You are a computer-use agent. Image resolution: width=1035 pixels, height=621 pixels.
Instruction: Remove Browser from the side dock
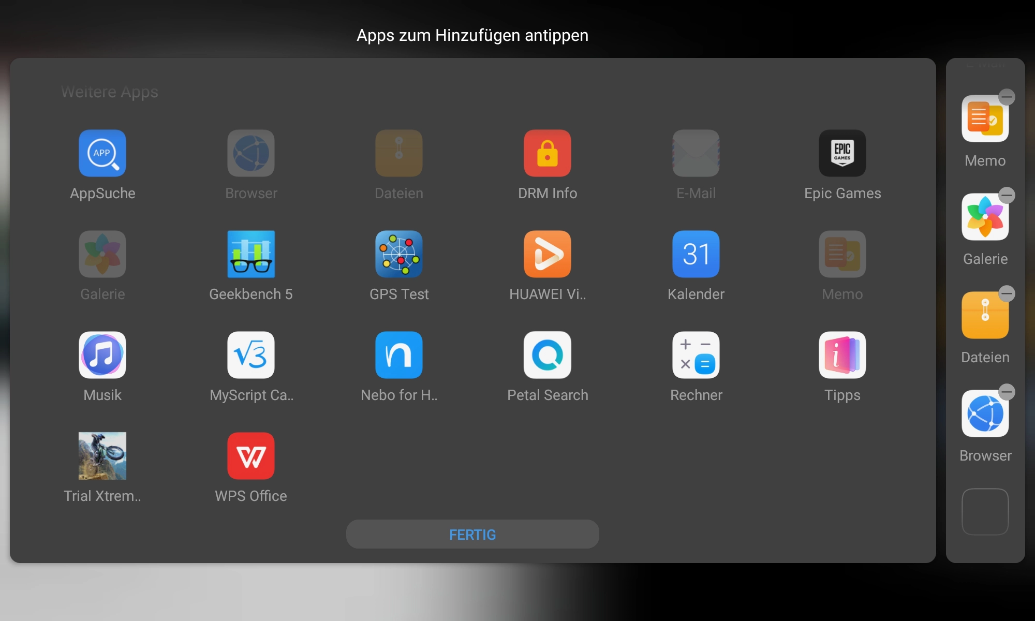[x=1007, y=392]
